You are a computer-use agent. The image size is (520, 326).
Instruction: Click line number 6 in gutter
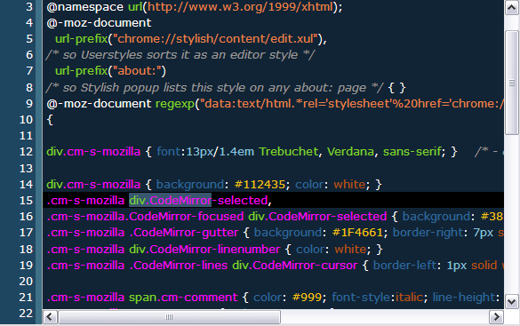pos(29,55)
